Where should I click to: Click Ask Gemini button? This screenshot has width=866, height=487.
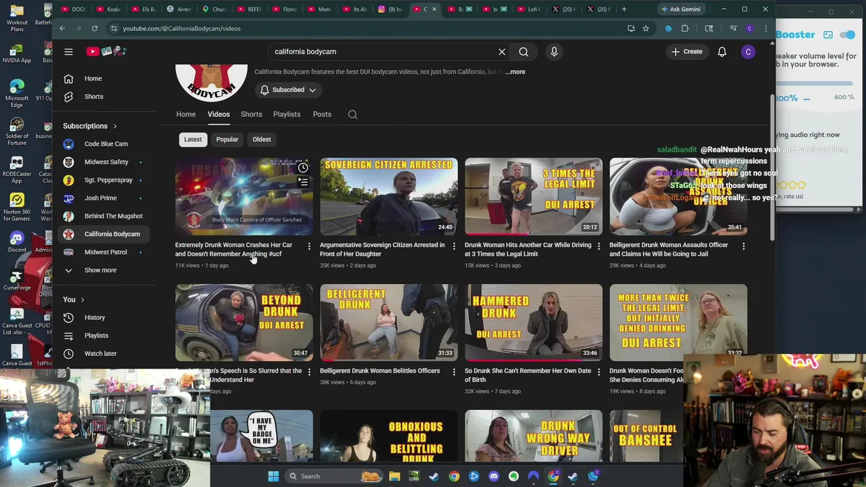click(x=680, y=9)
